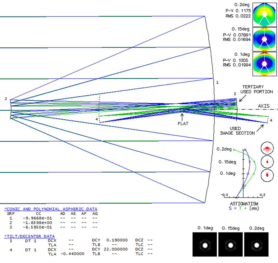Click the 0.2deg wavefront map thumbnail
Screen dimensions: 278x263
(265, 15)
